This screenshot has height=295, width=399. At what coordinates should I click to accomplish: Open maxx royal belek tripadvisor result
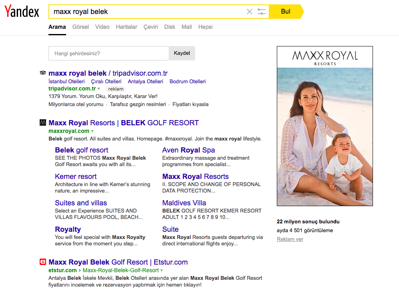pos(108,73)
